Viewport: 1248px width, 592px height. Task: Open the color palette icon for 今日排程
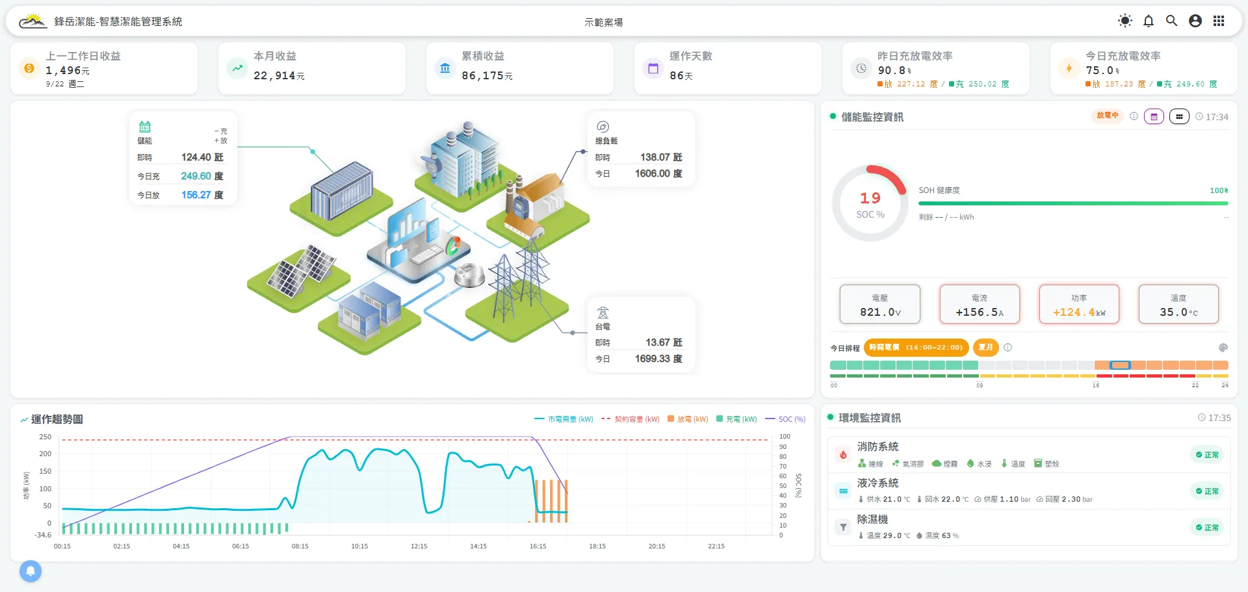point(1223,348)
